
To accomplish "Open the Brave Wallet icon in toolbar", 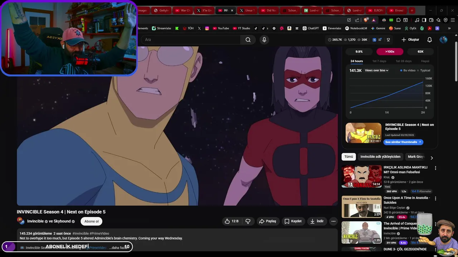I will coord(431,20).
